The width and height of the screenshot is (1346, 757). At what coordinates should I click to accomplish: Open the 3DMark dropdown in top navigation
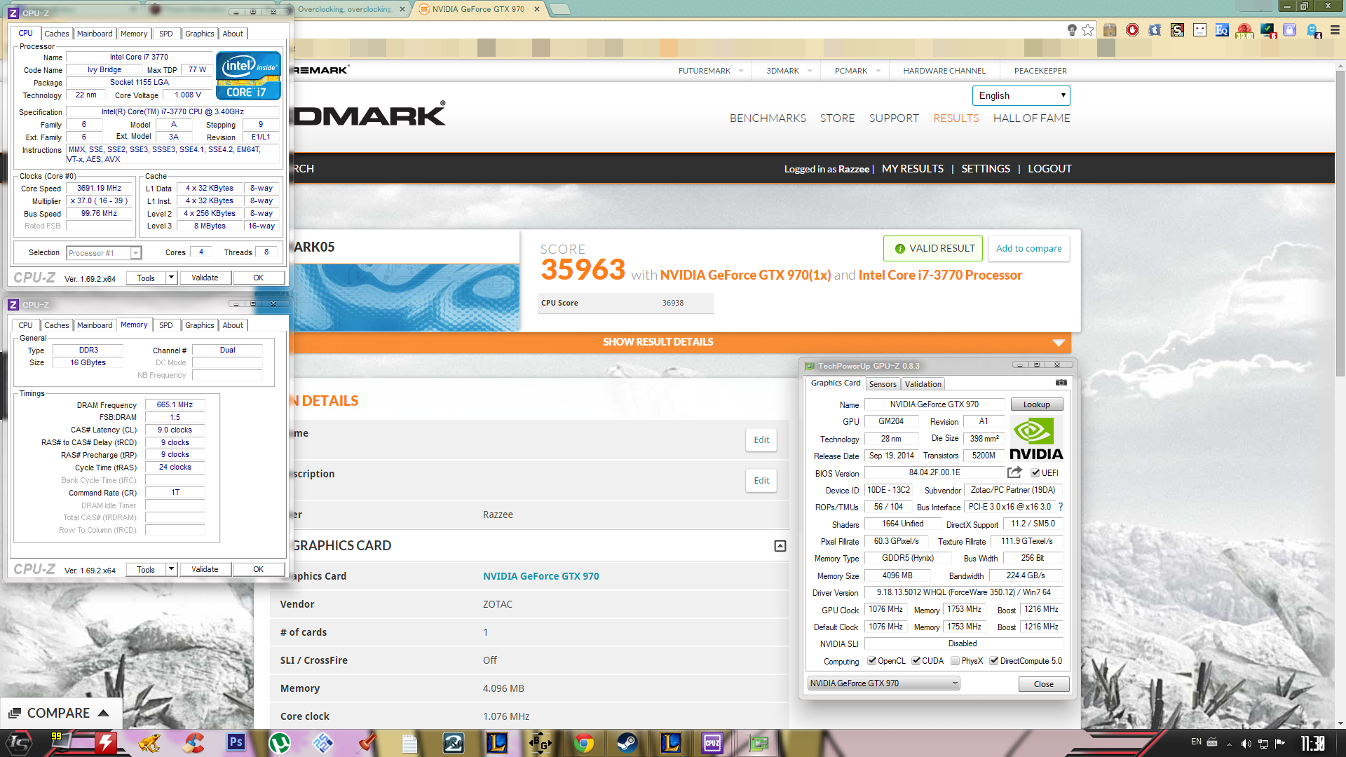coord(789,71)
